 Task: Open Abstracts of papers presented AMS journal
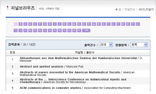point(70,72)
